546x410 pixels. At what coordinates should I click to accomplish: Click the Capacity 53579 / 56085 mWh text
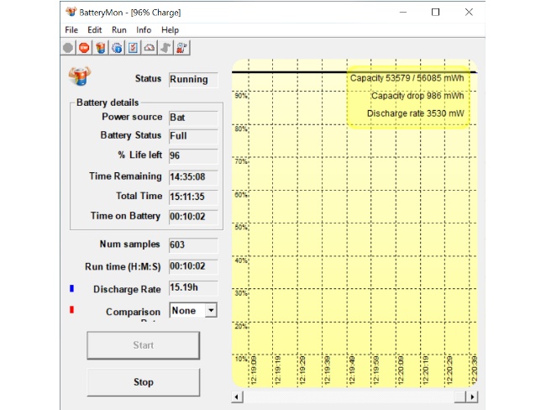coord(407,78)
